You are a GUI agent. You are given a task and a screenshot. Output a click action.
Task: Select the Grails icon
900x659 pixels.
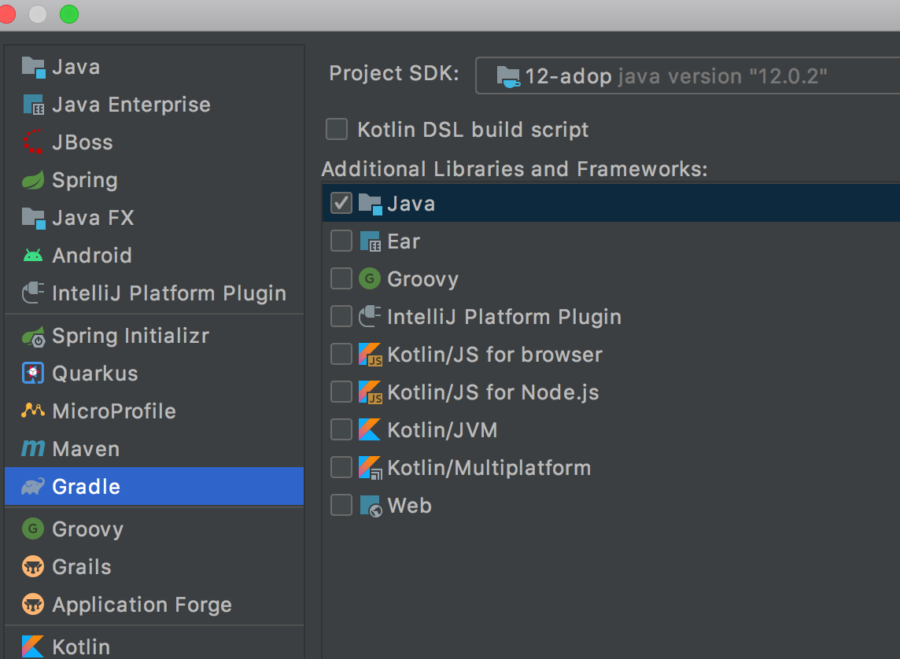[33, 567]
